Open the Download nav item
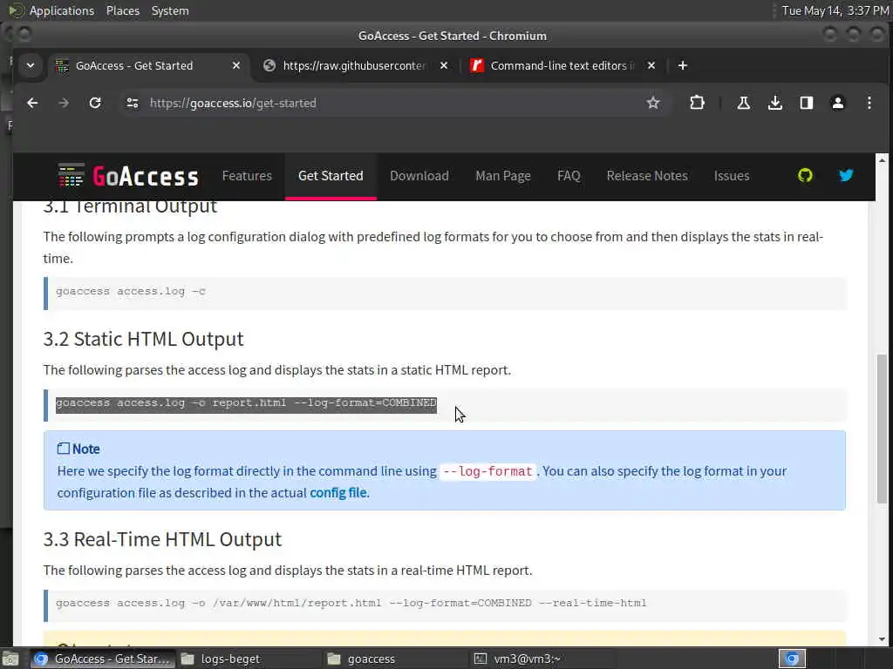The height and width of the screenshot is (669, 893). [x=419, y=176]
